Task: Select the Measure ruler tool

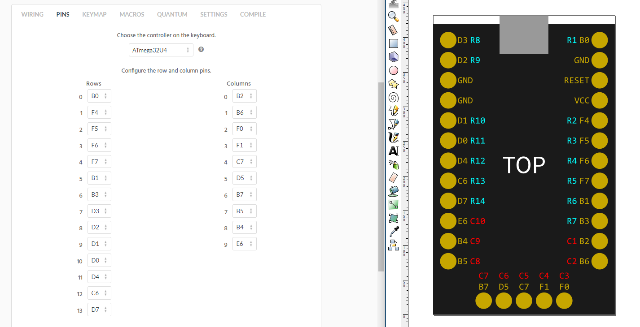Action: pos(393,30)
